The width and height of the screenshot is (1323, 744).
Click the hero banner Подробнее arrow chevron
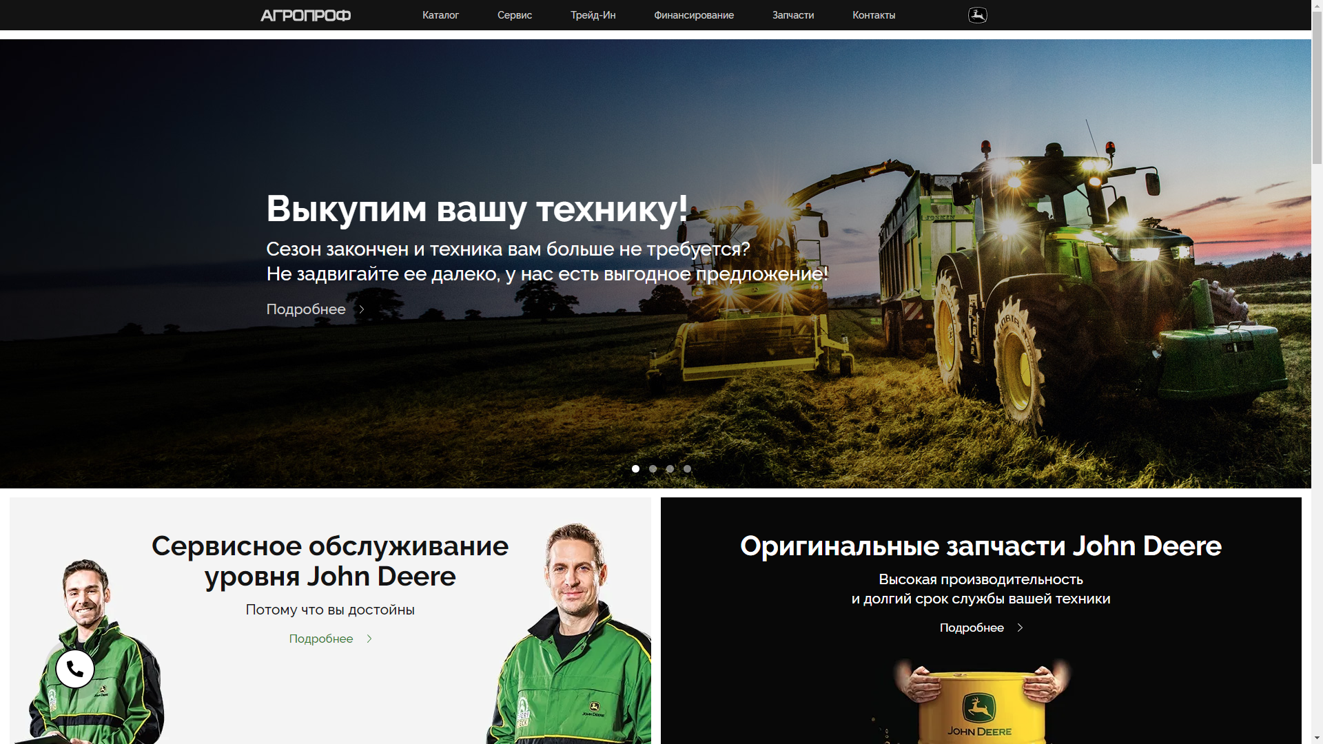point(362,309)
